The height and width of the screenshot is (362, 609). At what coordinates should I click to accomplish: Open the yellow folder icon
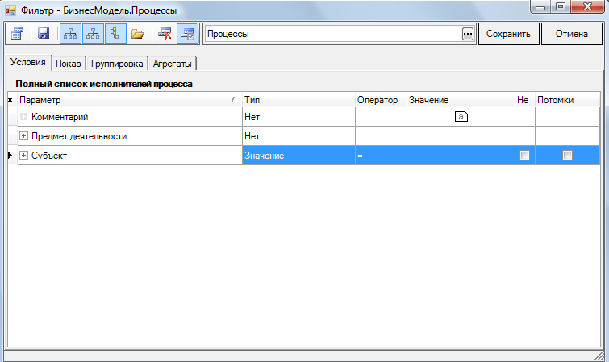(138, 34)
